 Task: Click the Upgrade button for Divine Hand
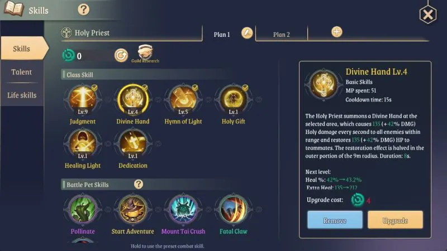tap(395, 220)
